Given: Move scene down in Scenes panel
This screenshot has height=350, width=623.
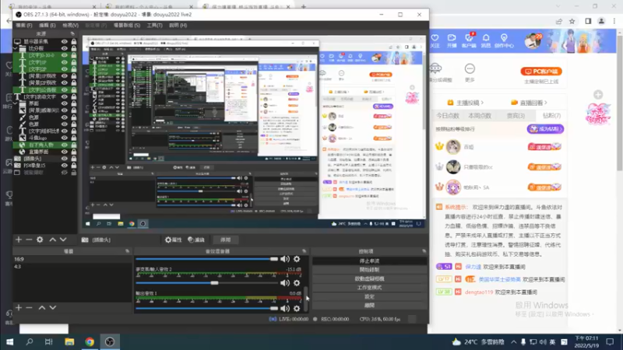Looking at the screenshot, I should click(52, 307).
